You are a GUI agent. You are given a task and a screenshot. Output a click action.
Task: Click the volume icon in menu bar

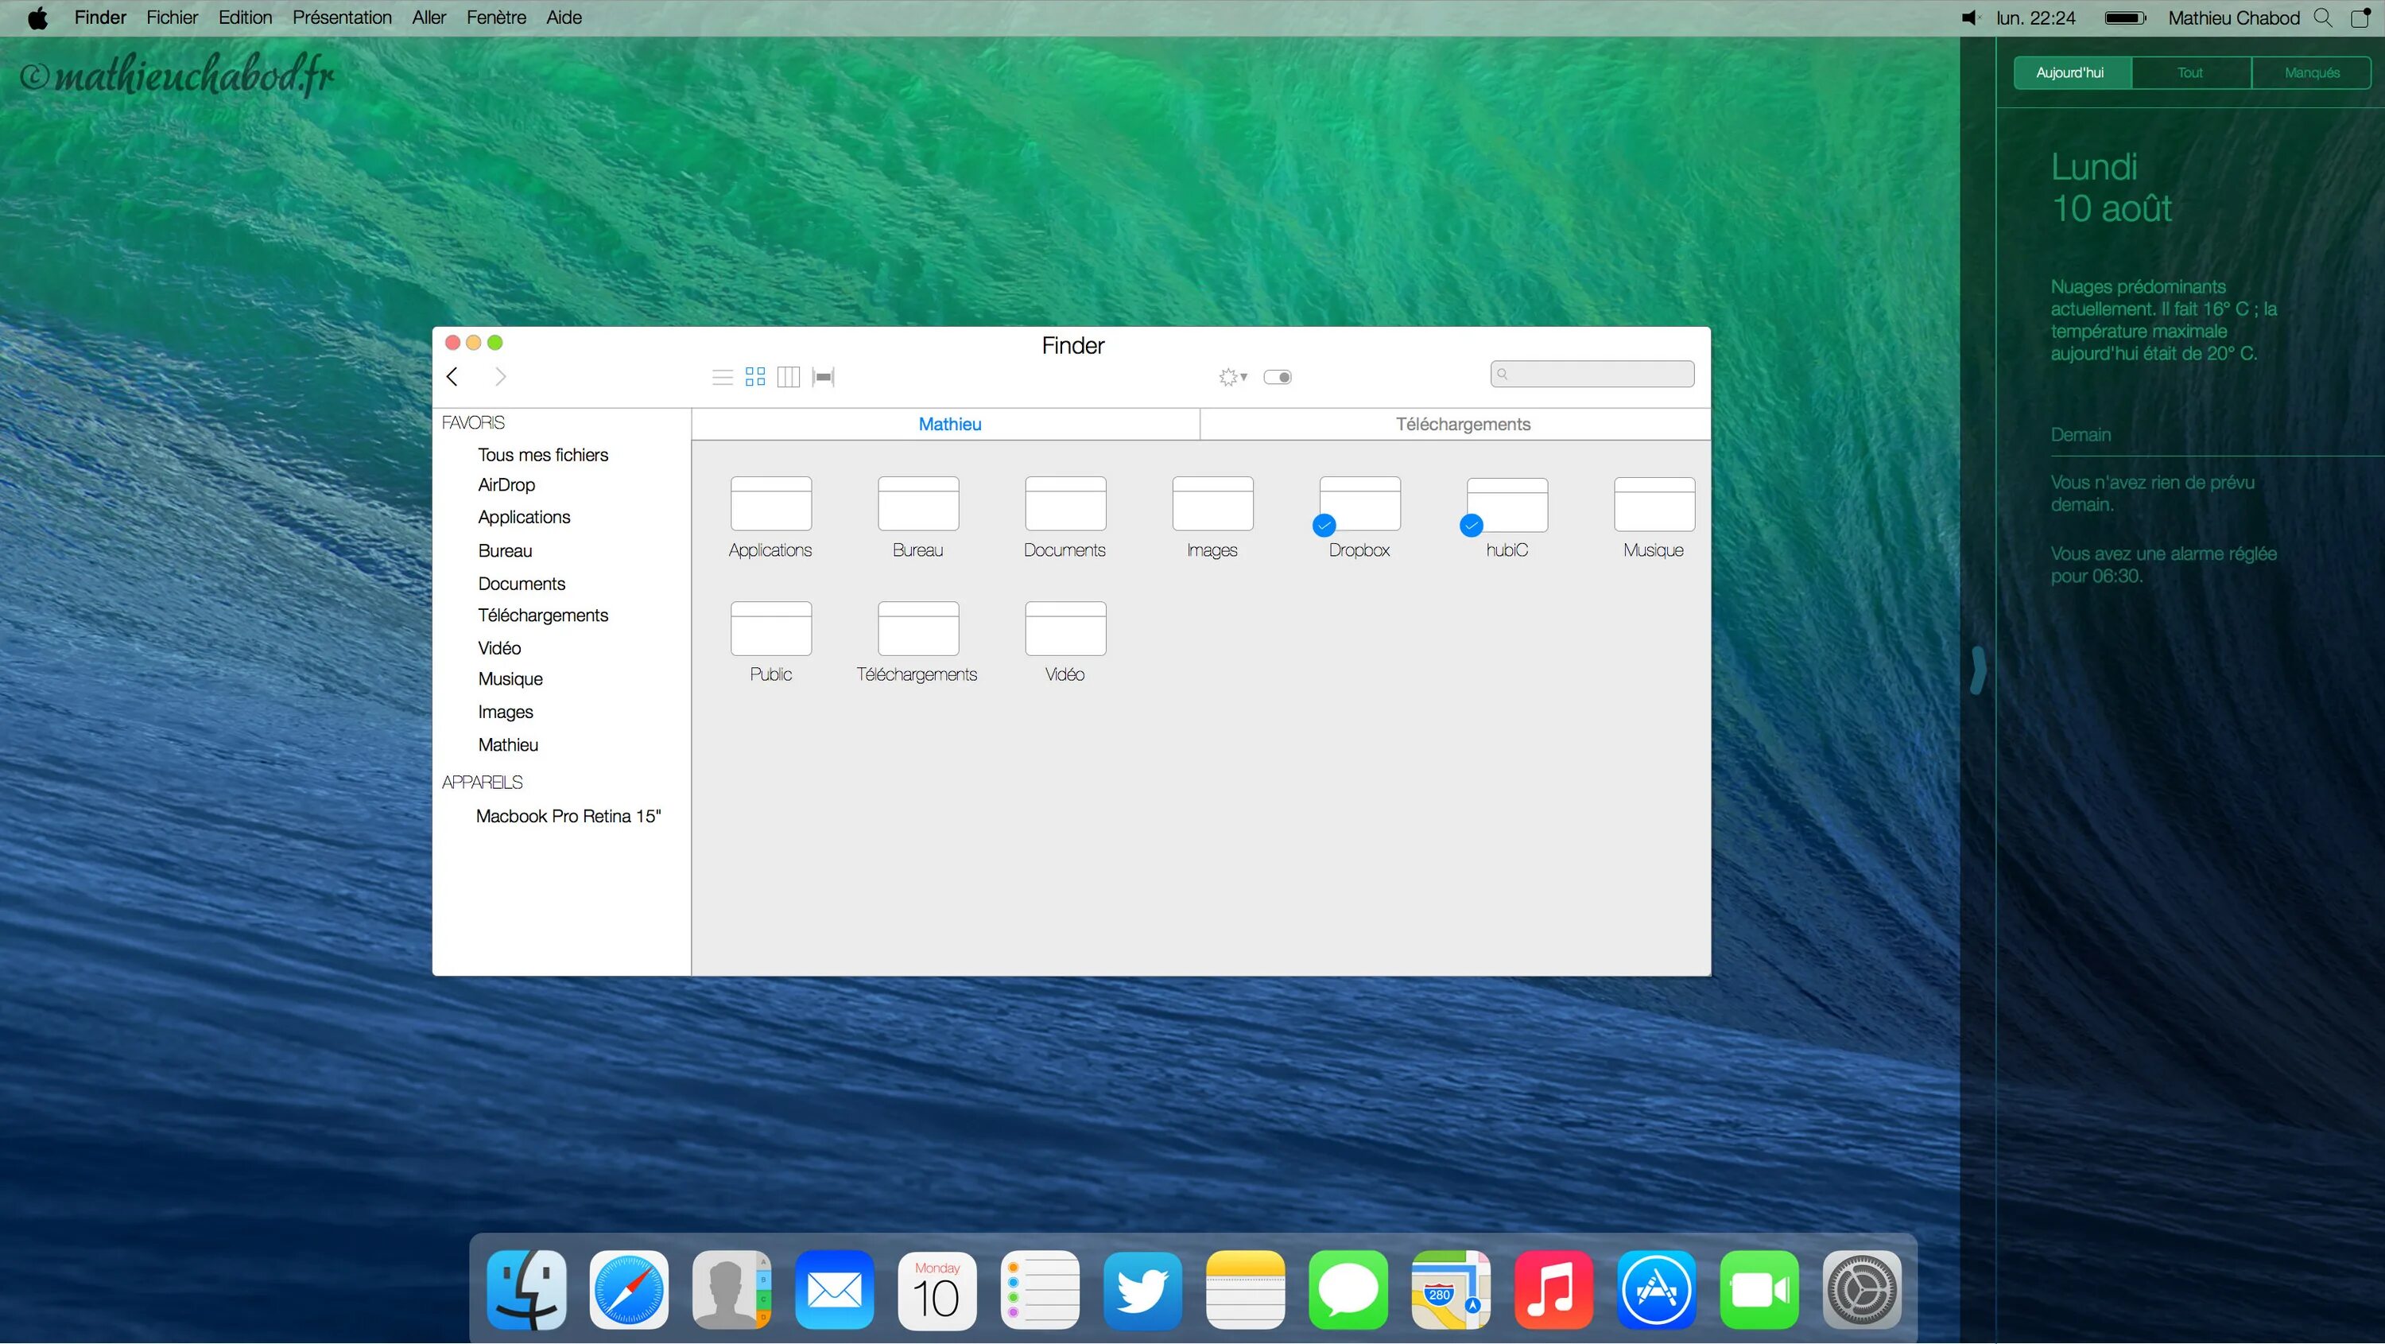[x=1970, y=17]
